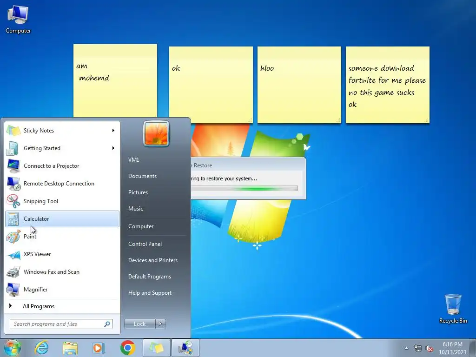Click the Lock button
Screen dimensions: 476x357
[x=139, y=324]
